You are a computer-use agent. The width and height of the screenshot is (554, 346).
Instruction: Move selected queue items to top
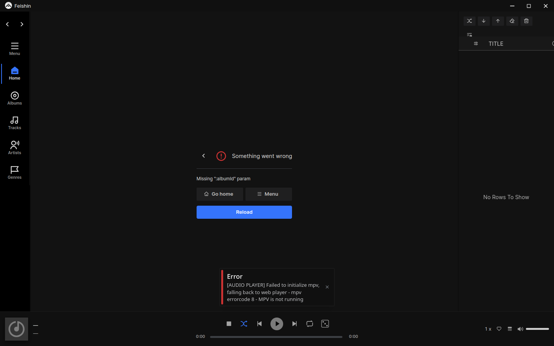(498, 21)
